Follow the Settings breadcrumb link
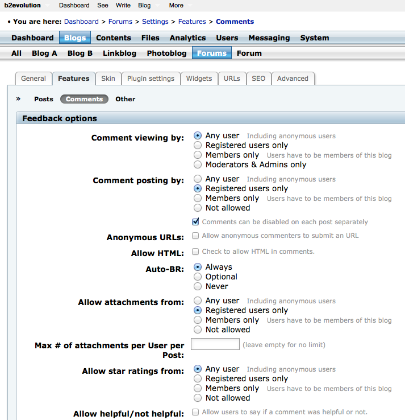This screenshot has width=405, height=420. (x=155, y=22)
